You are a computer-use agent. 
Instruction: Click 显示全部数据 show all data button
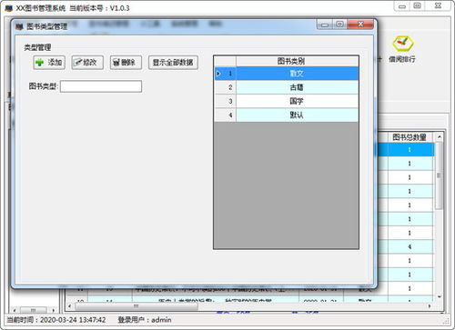(x=173, y=63)
